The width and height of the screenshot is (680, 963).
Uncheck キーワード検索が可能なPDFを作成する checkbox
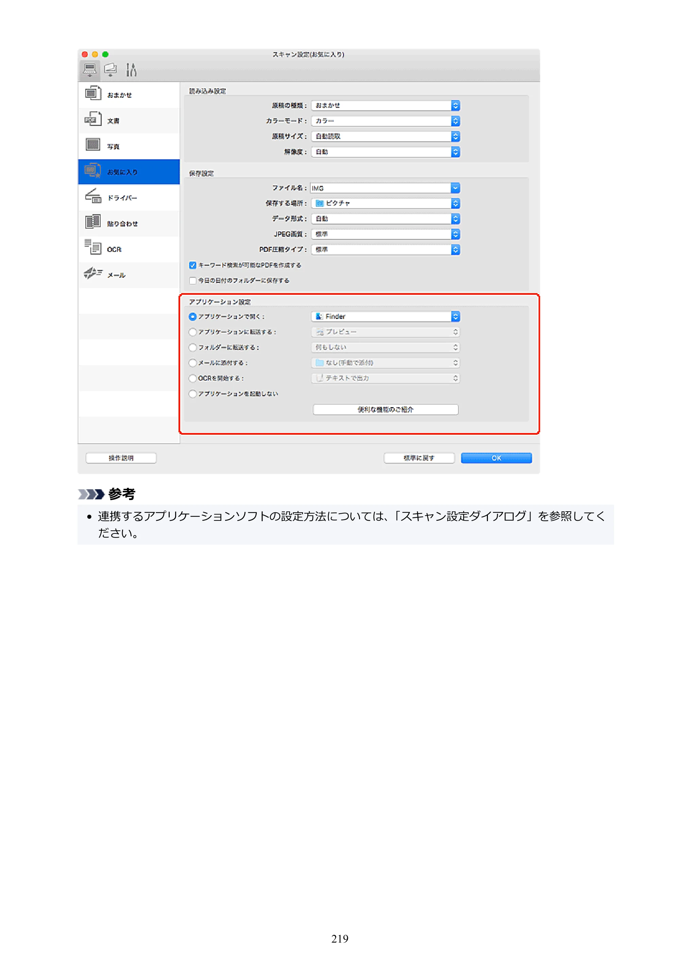(x=193, y=265)
